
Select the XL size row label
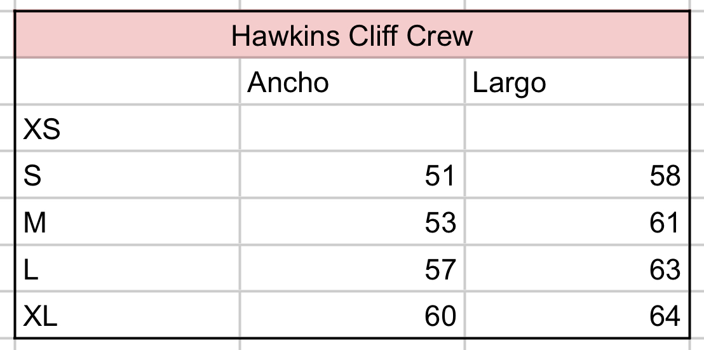coord(127,316)
